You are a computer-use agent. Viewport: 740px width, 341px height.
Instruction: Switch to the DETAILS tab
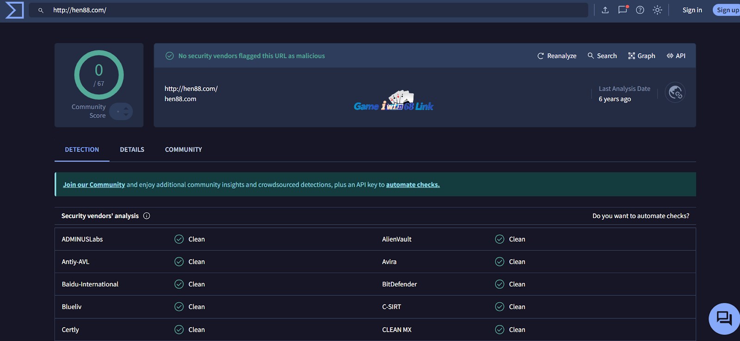point(132,150)
